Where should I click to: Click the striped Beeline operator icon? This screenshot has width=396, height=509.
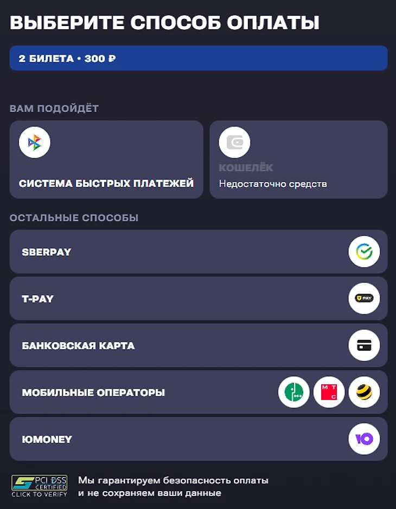tap(364, 392)
